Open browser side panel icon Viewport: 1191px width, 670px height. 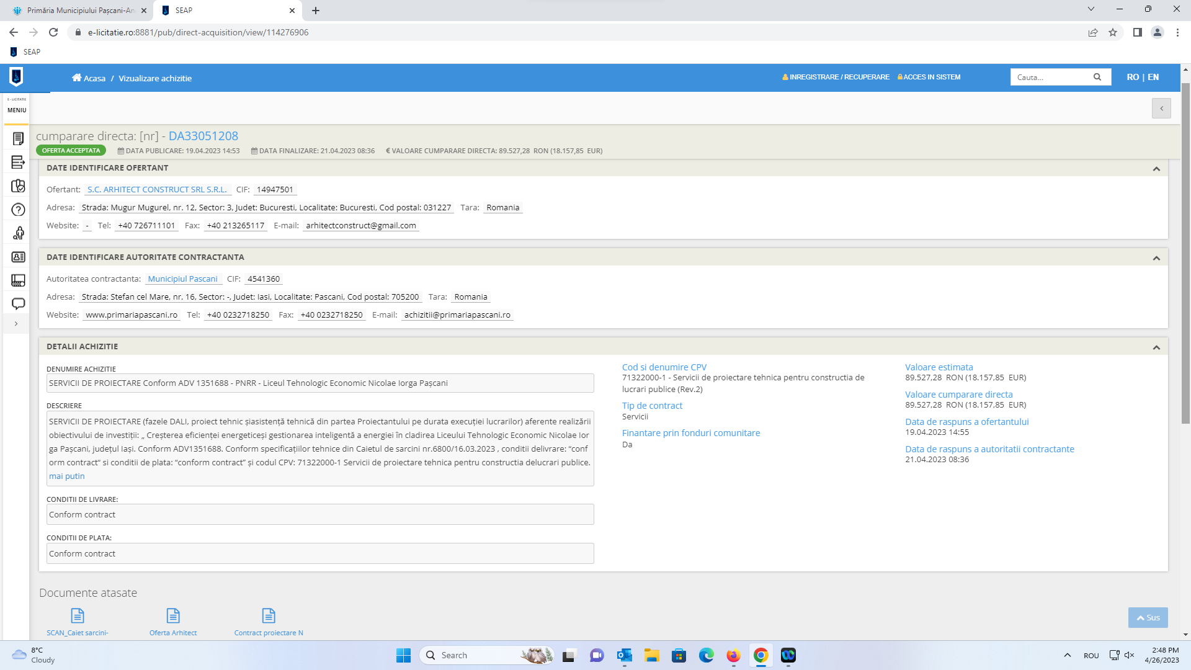(x=1138, y=32)
